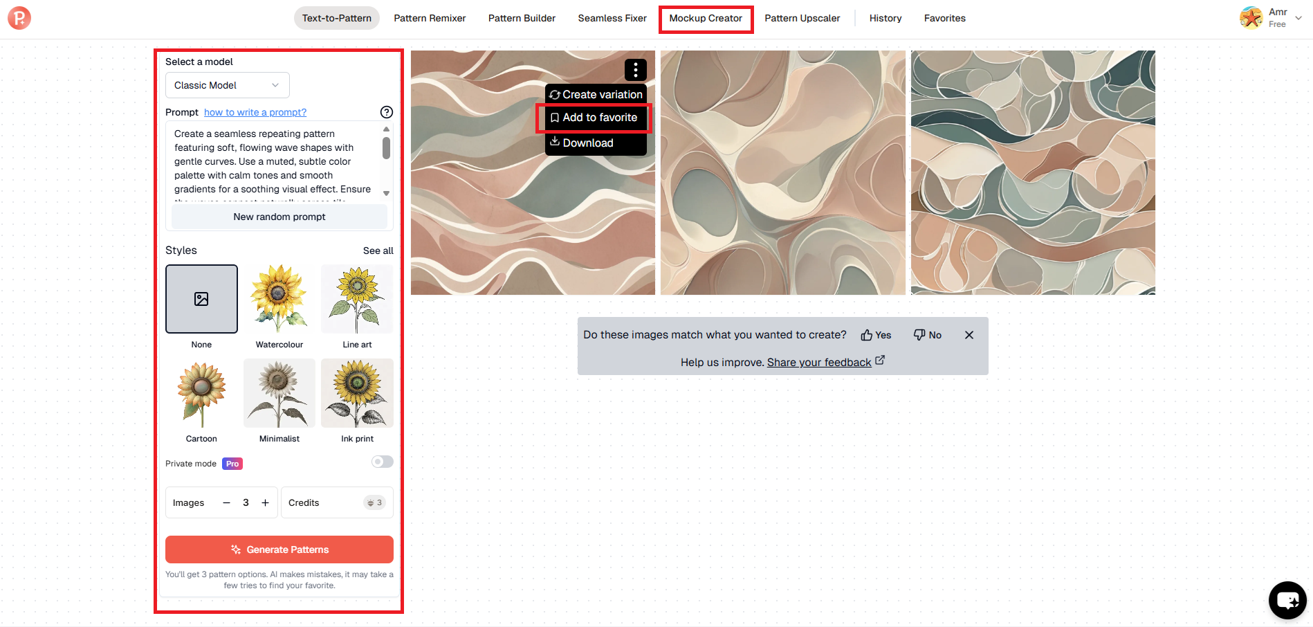Switch to Seamless Fixer

(x=612, y=18)
